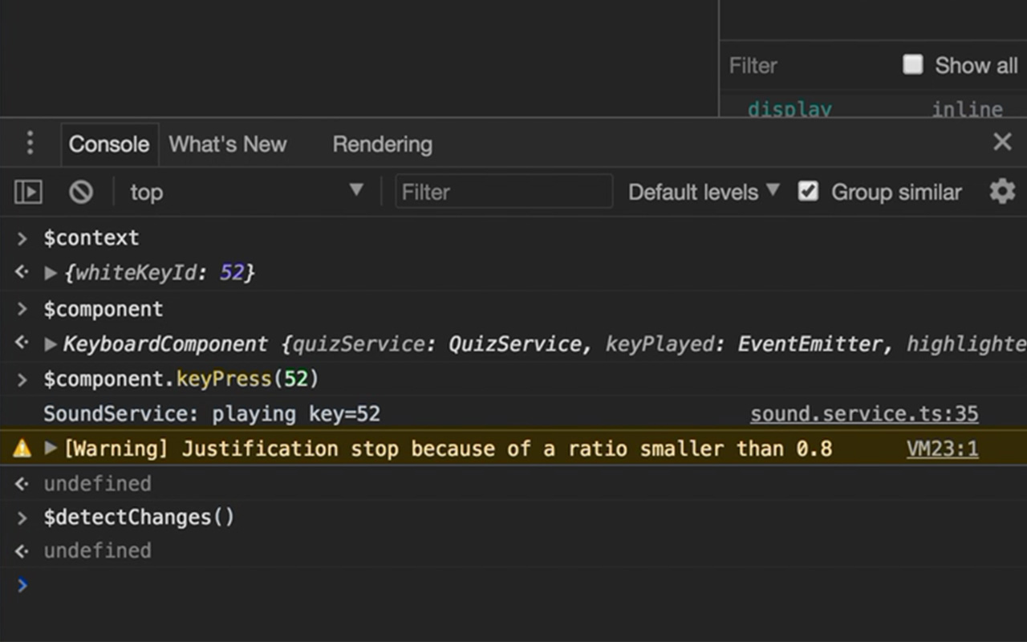Toggle the console sidebar panel icon
This screenshot has width=1027, height=642.
[x=28, y=192]
